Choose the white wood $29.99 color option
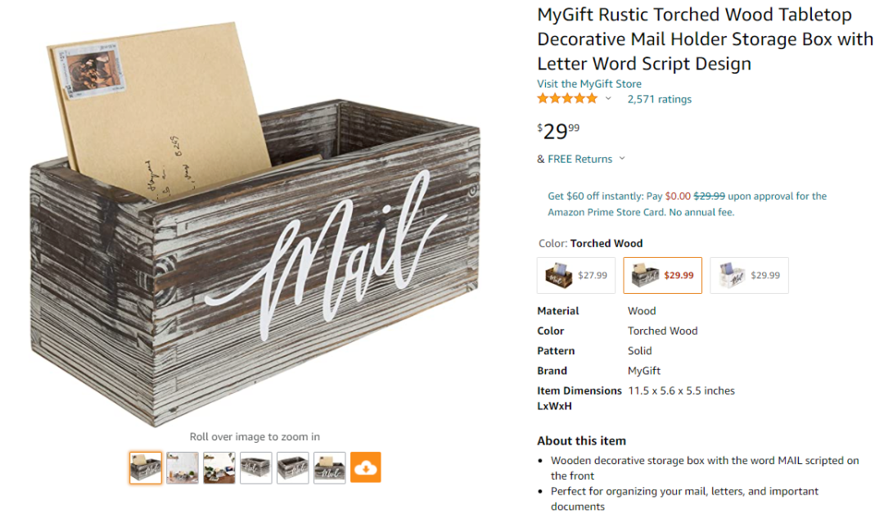Viewport: 884px width, 514px height. 749,275
